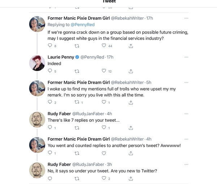Open more options on Laurie Penny's tweet
Screen dimensions: 217x184
click(x=186, y=57)
